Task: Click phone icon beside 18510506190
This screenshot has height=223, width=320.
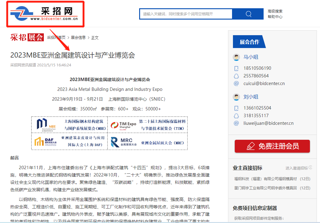Action: (236, 69)
